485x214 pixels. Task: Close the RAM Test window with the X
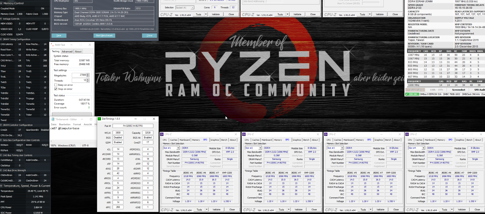point(90,45)
